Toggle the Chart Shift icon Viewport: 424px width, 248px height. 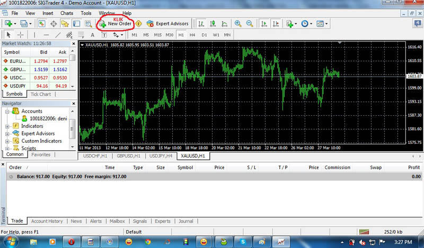click(276, 24)
